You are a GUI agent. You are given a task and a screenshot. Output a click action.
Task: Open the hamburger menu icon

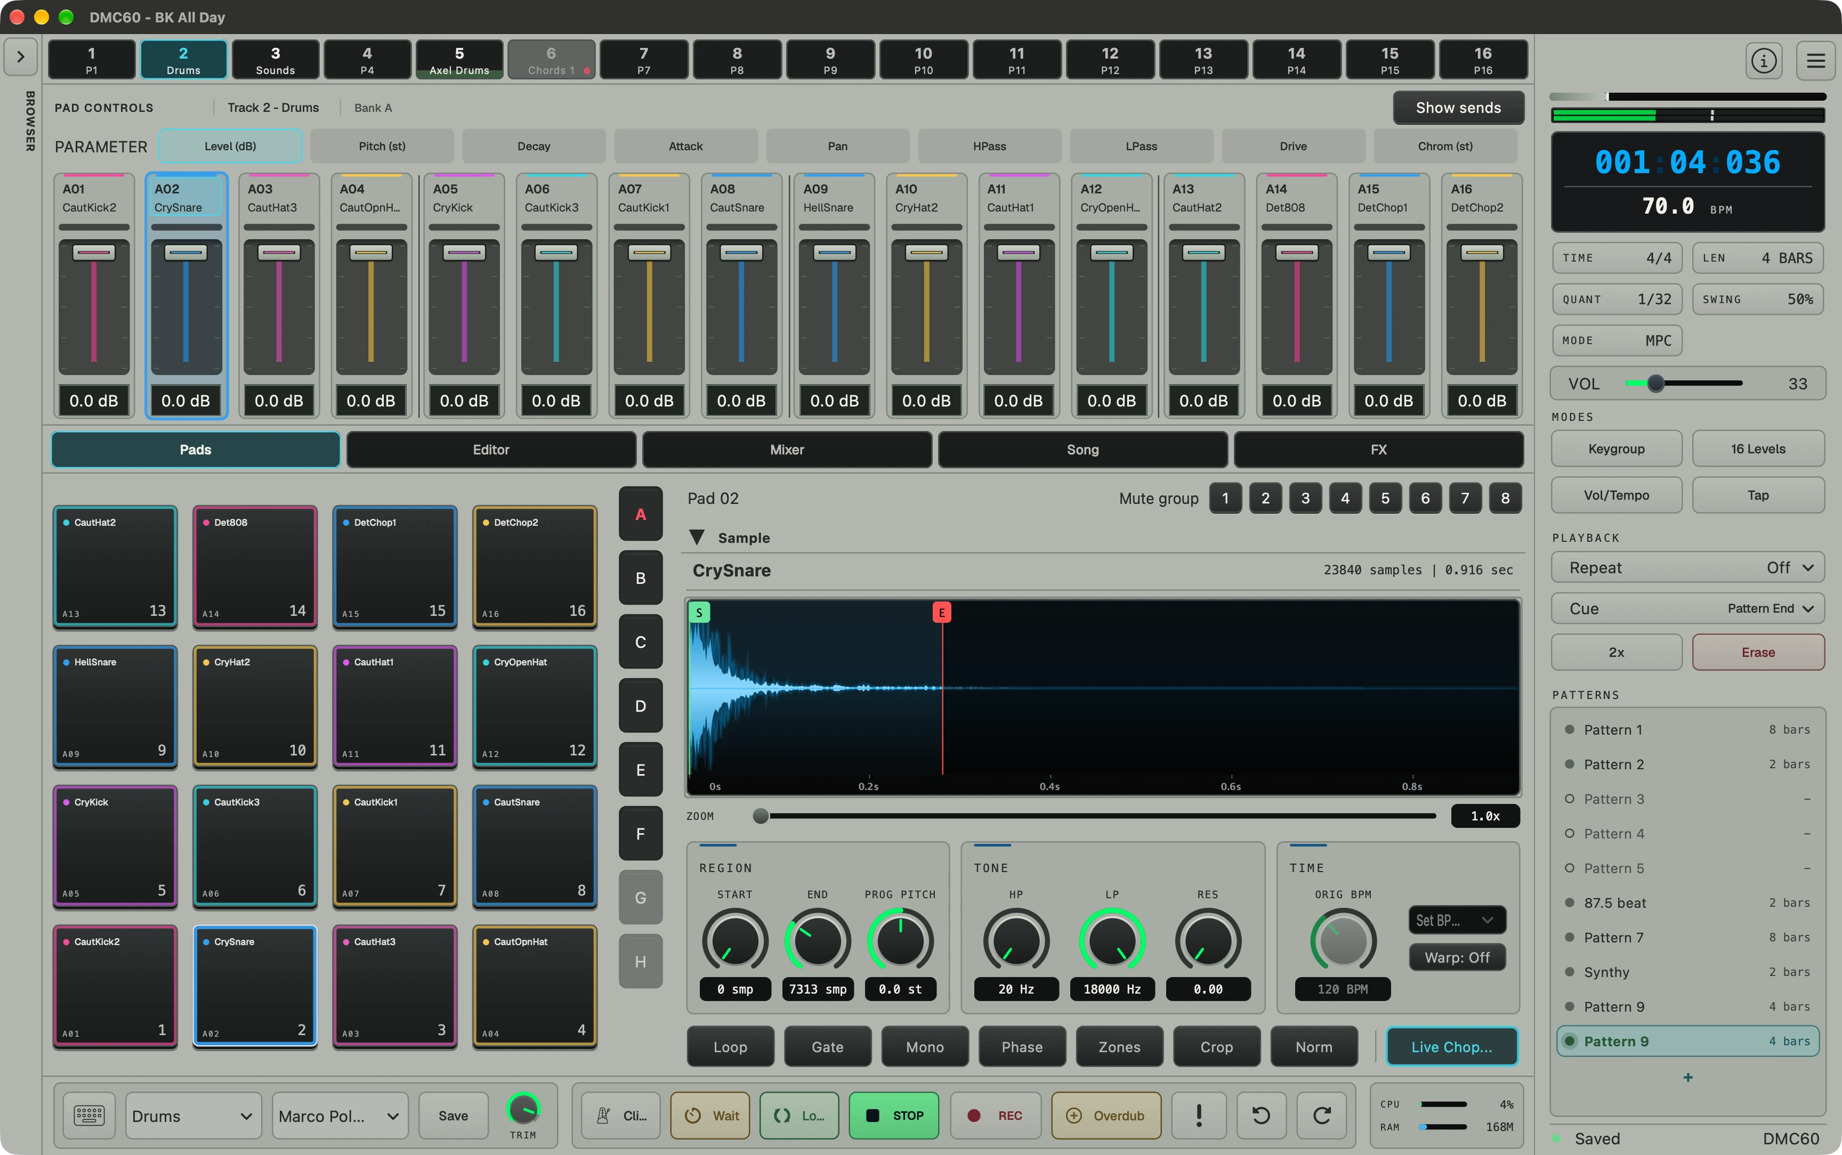pyautogui.click(x=1815, y=60)
